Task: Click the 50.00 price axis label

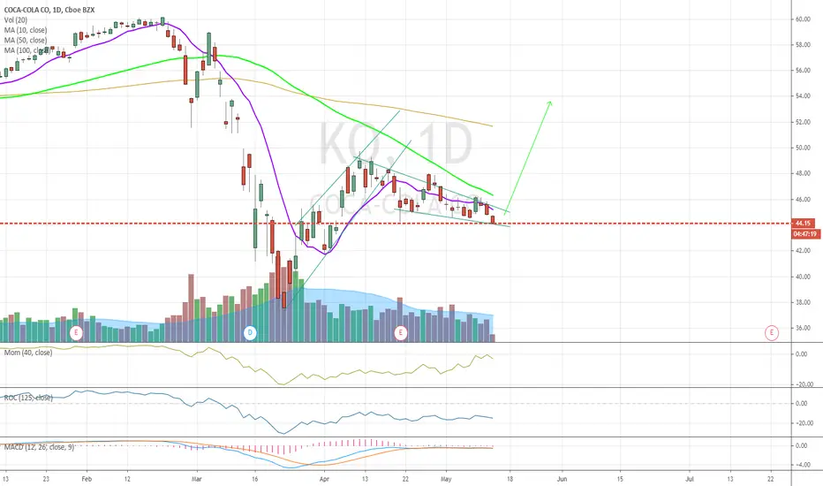Action: click(x=803, y=148)
